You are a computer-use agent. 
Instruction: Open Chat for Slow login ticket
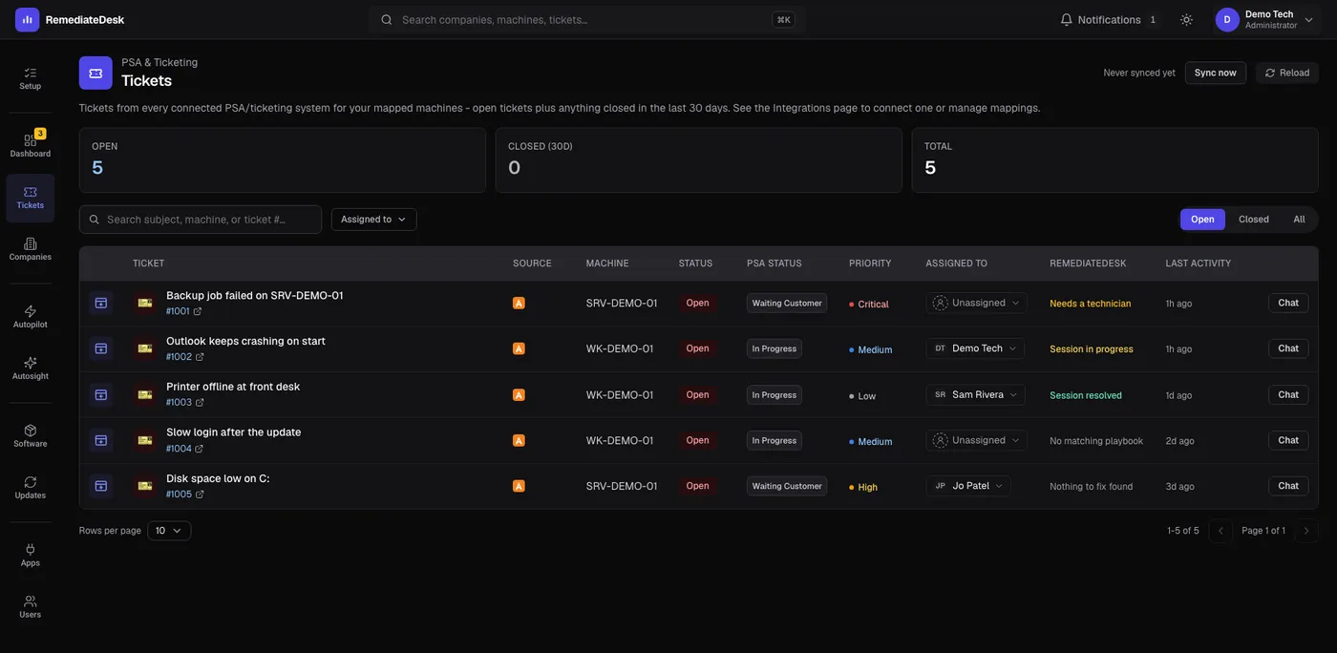point(1288,440)
